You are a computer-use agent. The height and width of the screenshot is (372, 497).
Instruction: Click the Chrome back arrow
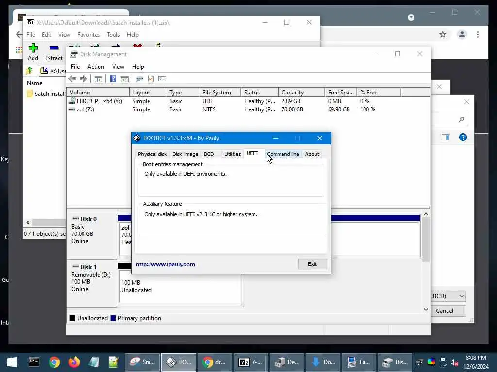point(19,34)
